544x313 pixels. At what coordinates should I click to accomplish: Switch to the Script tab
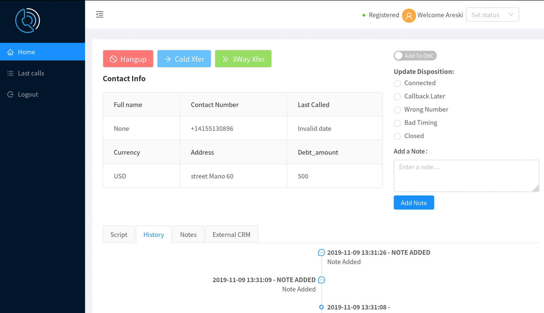click(x=119, y=234)
